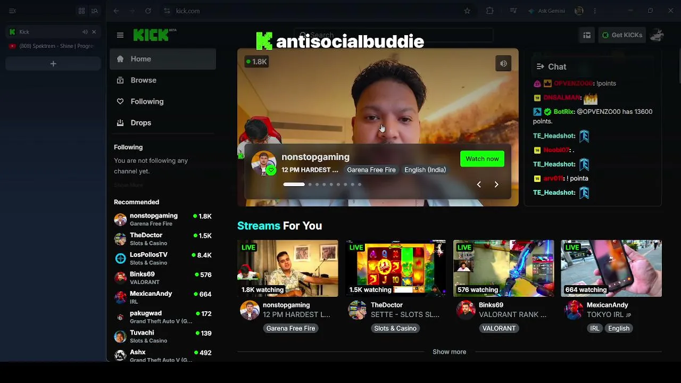Expand Show more under Streams For You
Screen dimensions: 681x383
click(x=449, y=352)
